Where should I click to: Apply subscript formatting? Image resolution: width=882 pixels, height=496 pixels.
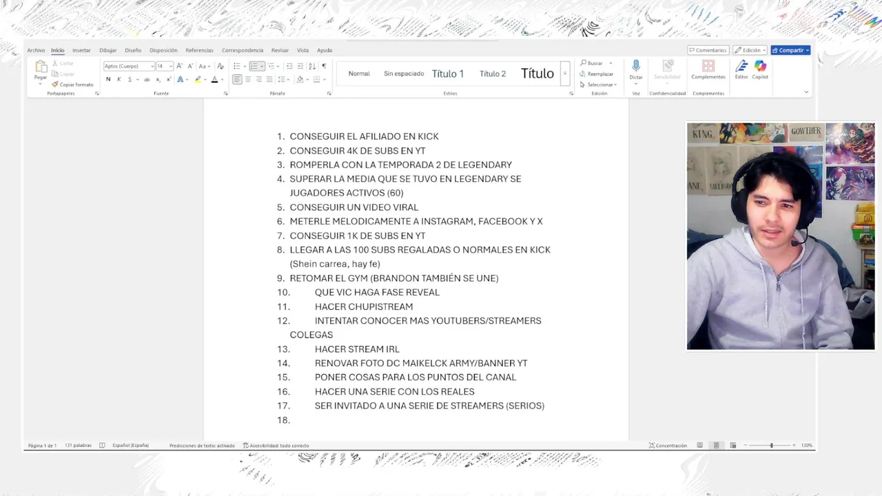pos(158,79)
